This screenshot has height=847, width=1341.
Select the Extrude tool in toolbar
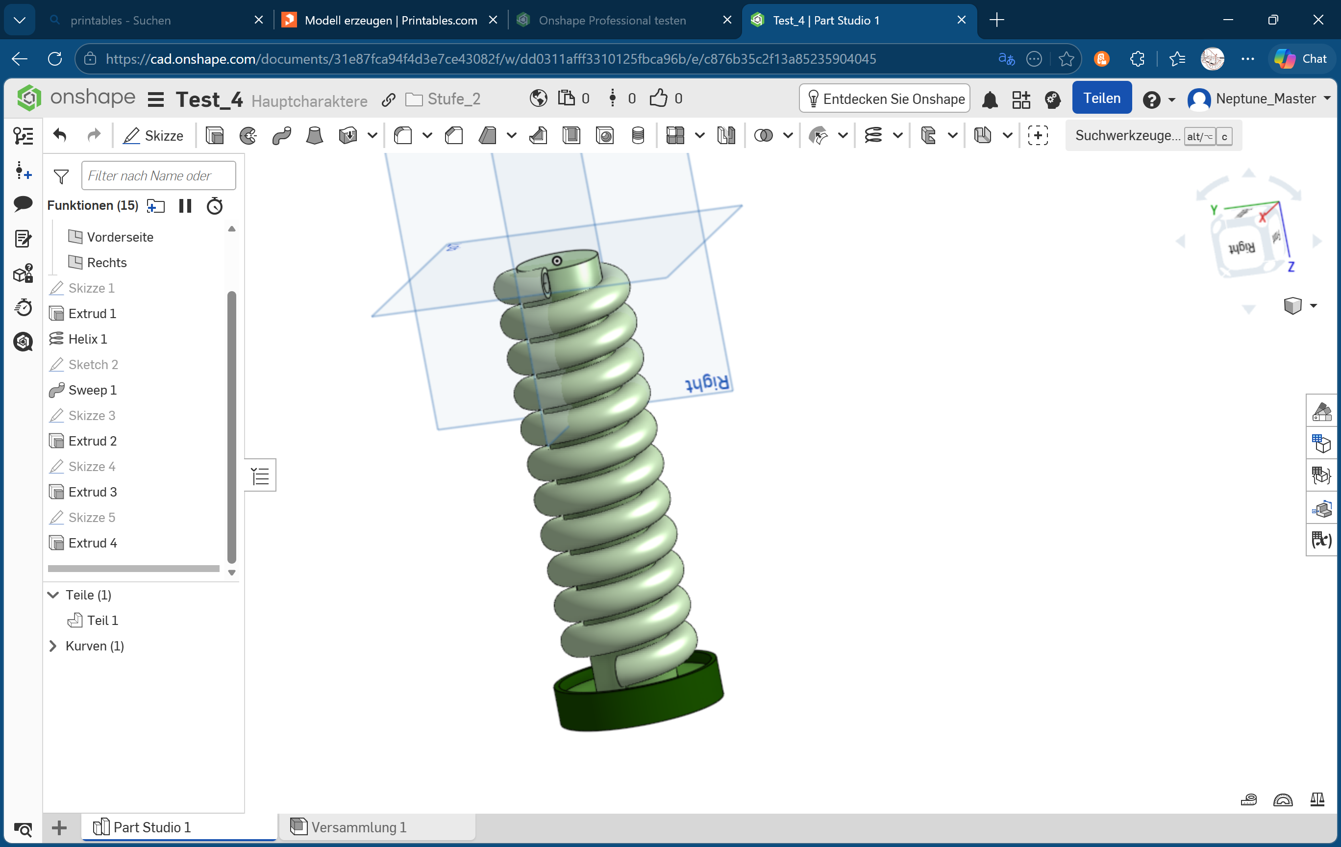click(214, 135)
